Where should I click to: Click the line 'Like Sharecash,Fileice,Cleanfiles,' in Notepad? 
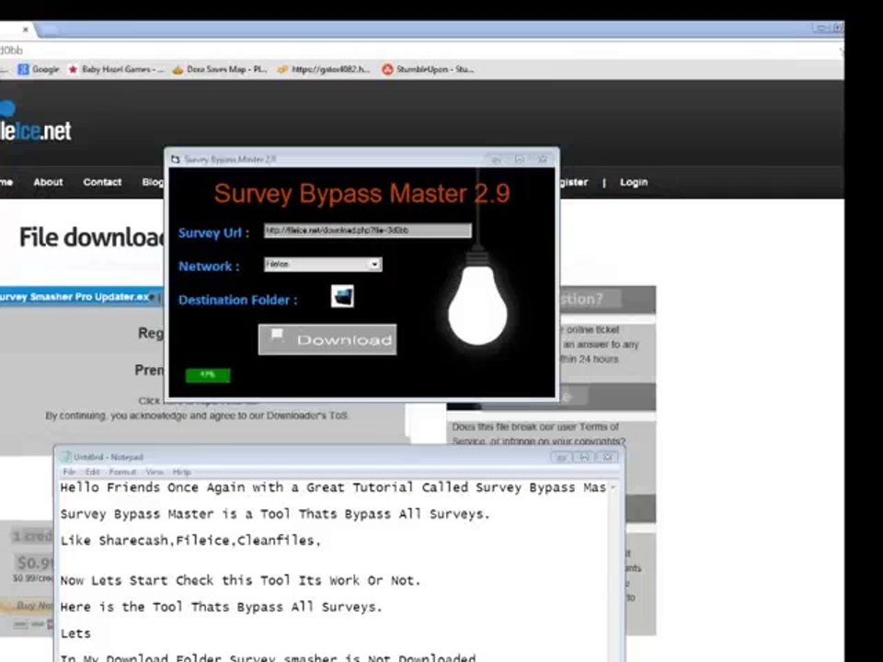point(190,541)
